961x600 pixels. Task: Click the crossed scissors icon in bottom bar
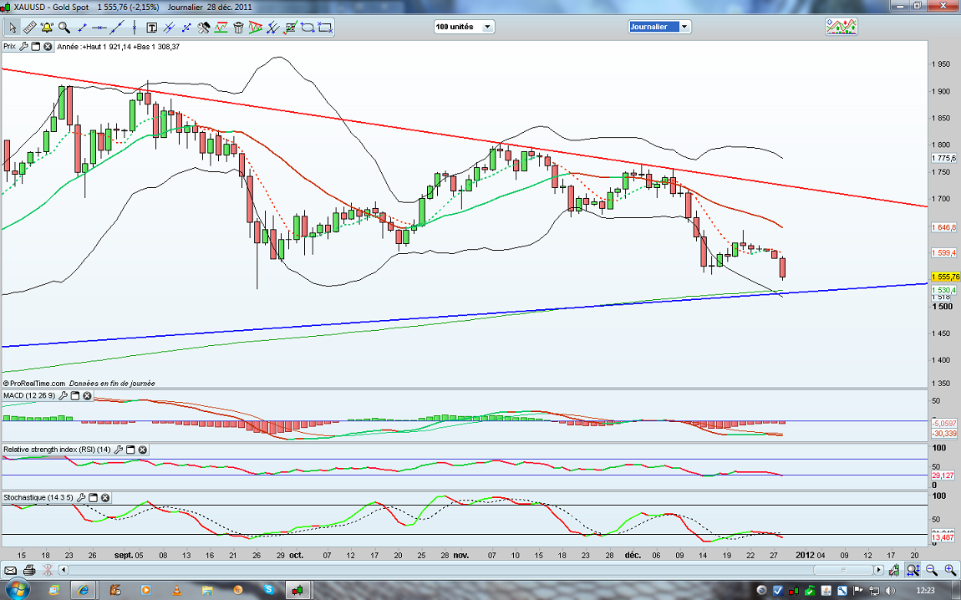[x=47, y=571]
